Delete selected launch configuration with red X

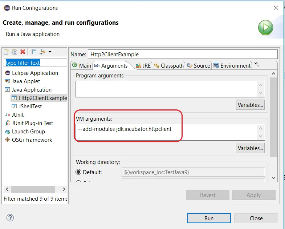coord(23,52)
